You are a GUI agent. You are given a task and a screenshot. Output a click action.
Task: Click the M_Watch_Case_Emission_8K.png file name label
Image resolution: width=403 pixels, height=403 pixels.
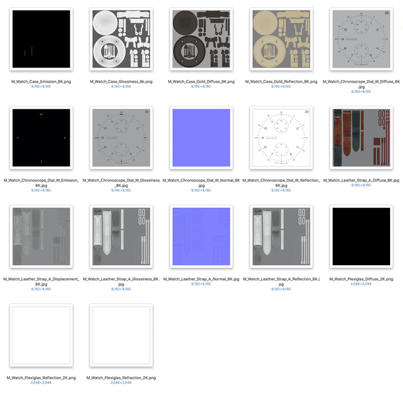pos(41,81)
